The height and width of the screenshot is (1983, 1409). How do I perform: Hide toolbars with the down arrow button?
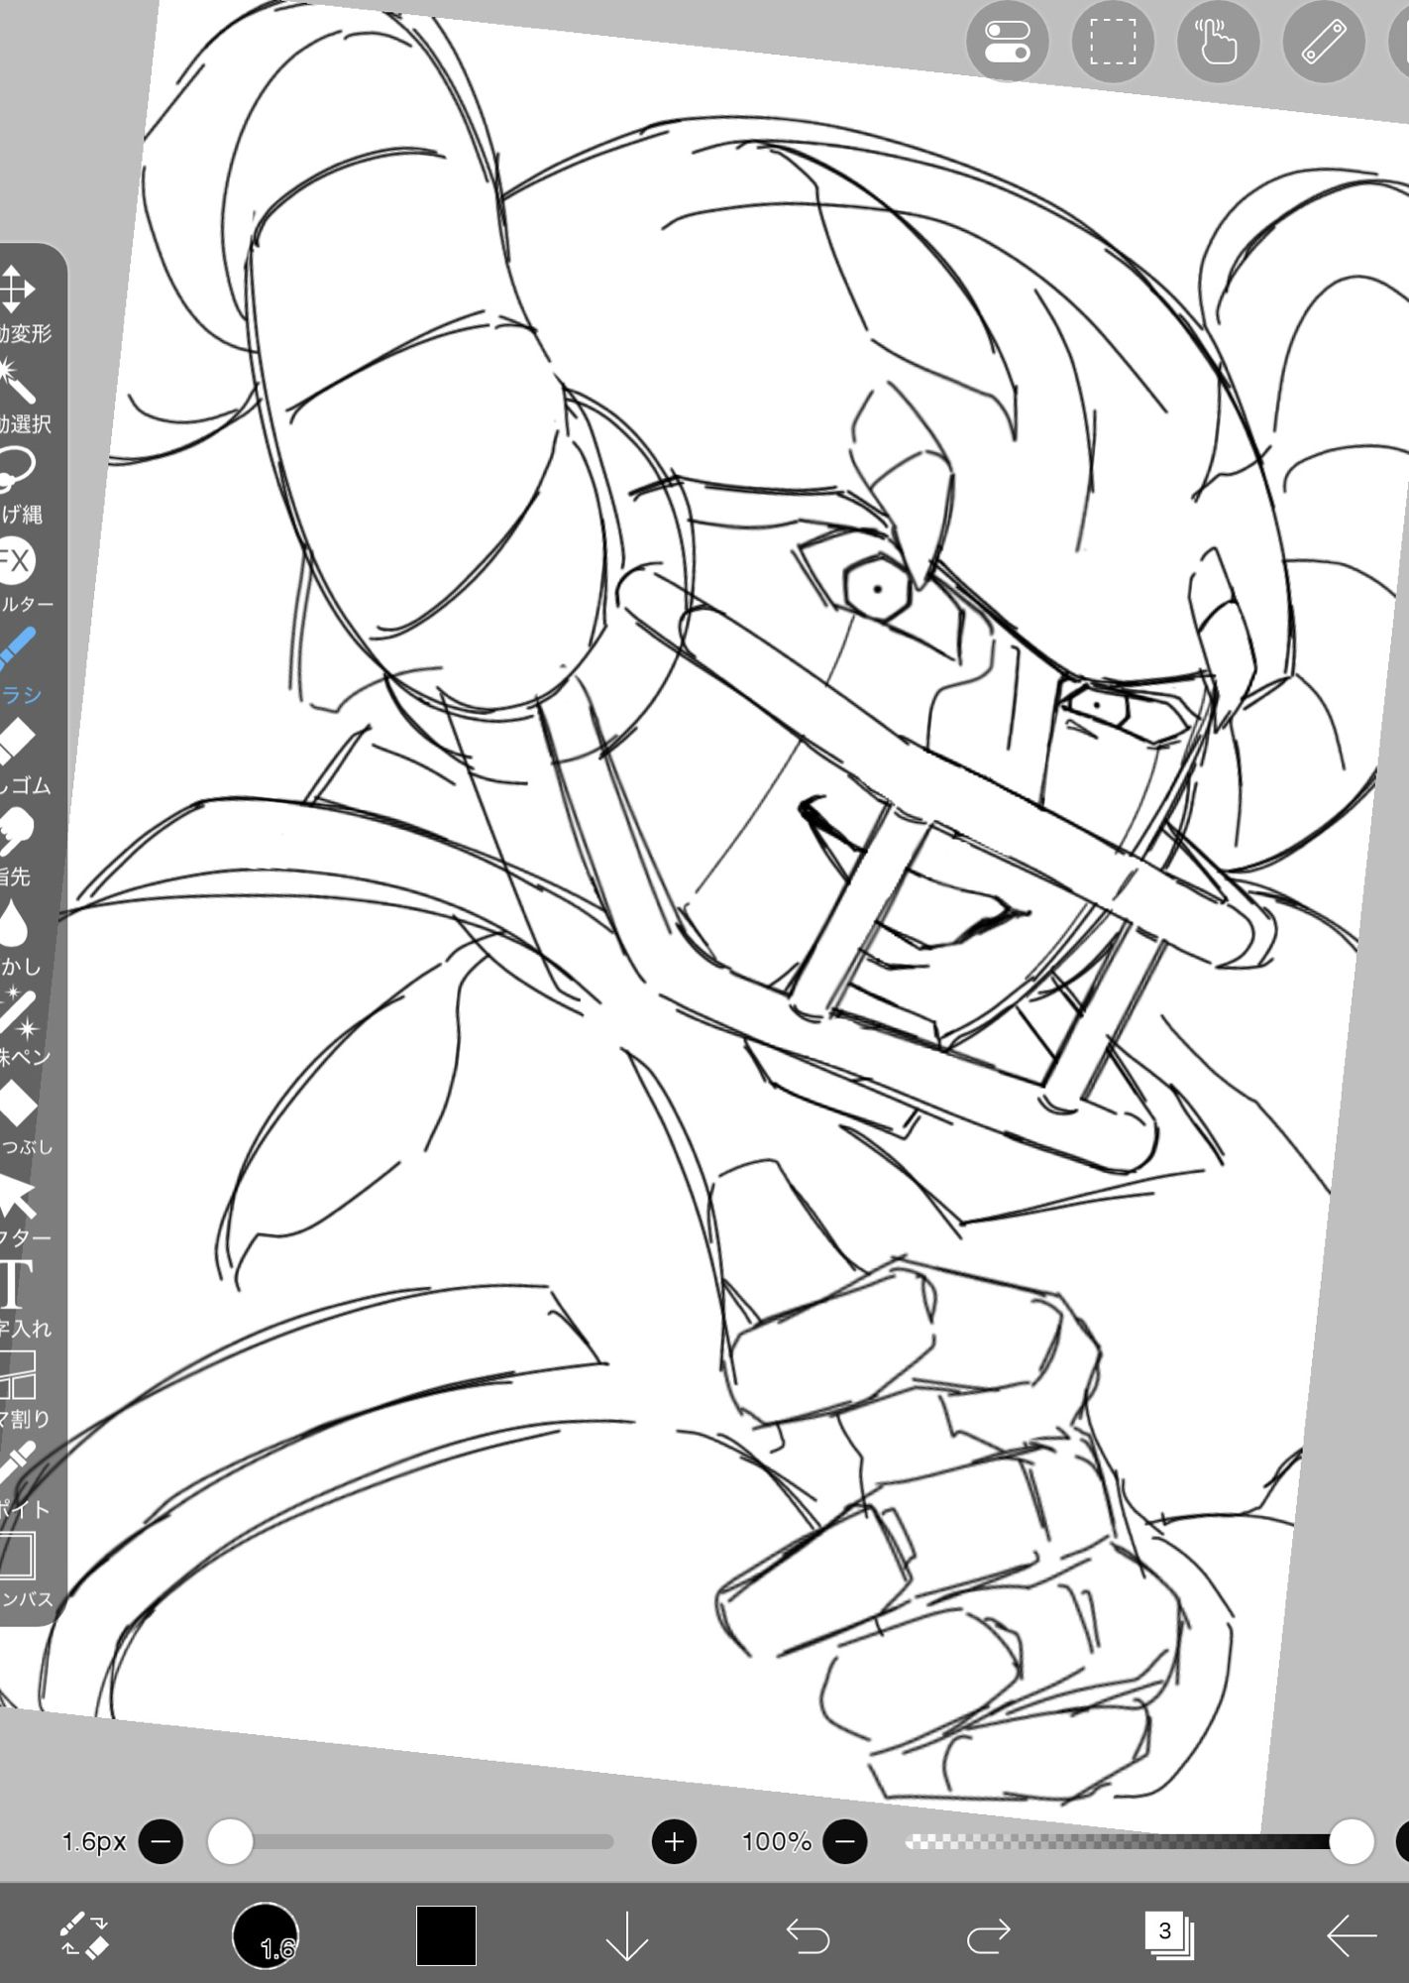click(627, 1934)
